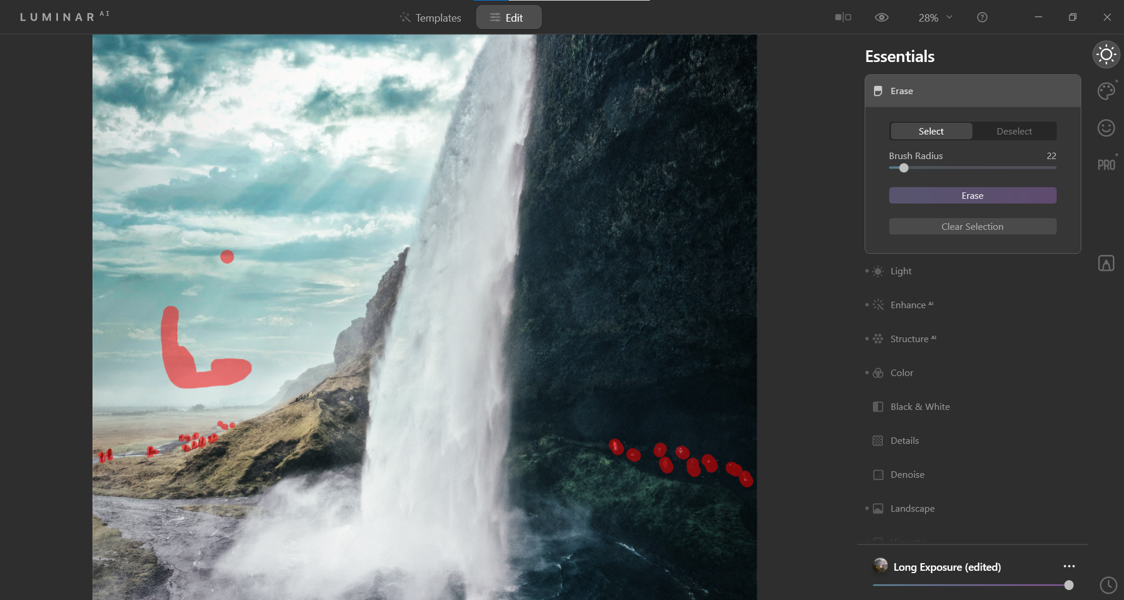Click the Light tool icon
Screen dimensions: 1124x600
[878, 271]
